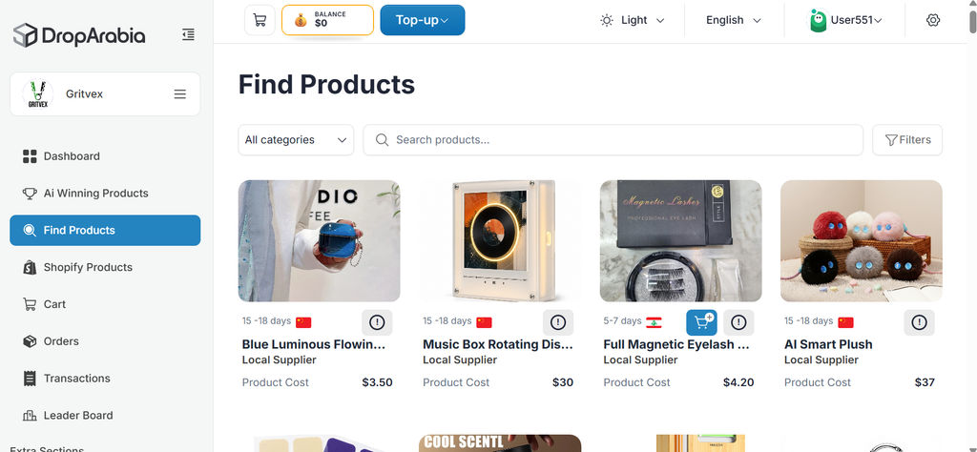Screen dimensions: 977x452
Task: Click the Music Box Rotating Dis... title
Action: (x=498, y=344)
